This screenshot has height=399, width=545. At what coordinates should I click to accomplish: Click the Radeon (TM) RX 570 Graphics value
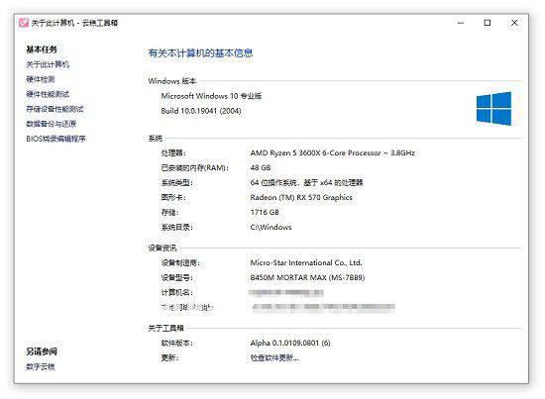(x=301, y=198)
